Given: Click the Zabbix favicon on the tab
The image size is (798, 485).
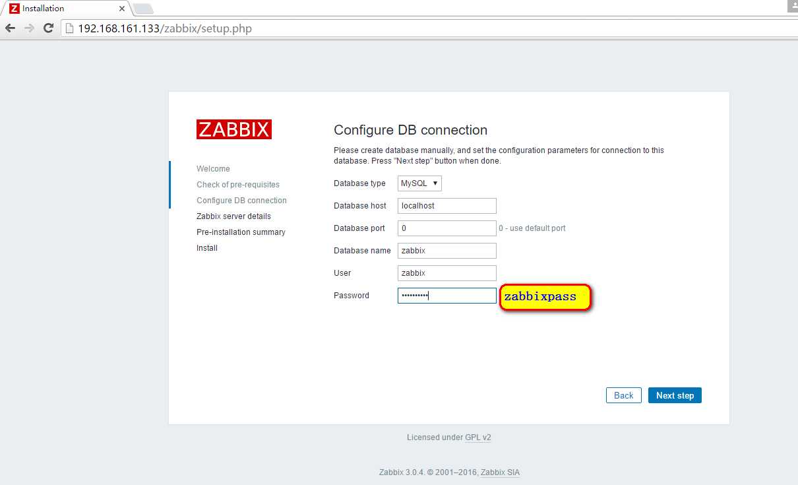Looking at the screenshot, I should pyautogui.click(x=14, y=9).
